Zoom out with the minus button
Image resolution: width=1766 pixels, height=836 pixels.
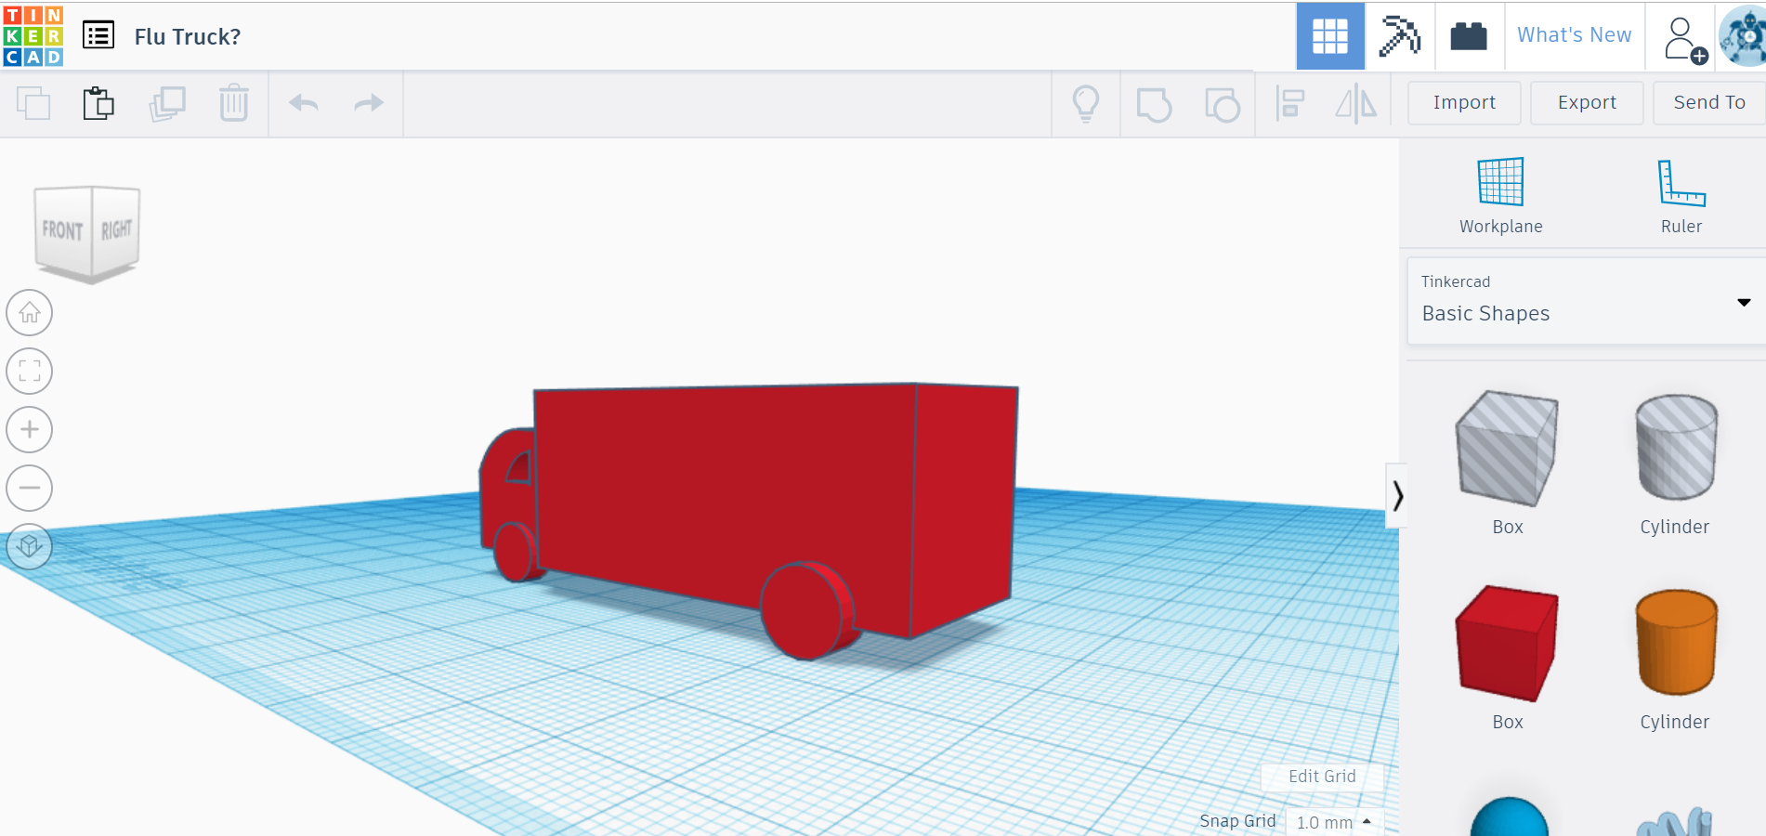coord(30,488)
